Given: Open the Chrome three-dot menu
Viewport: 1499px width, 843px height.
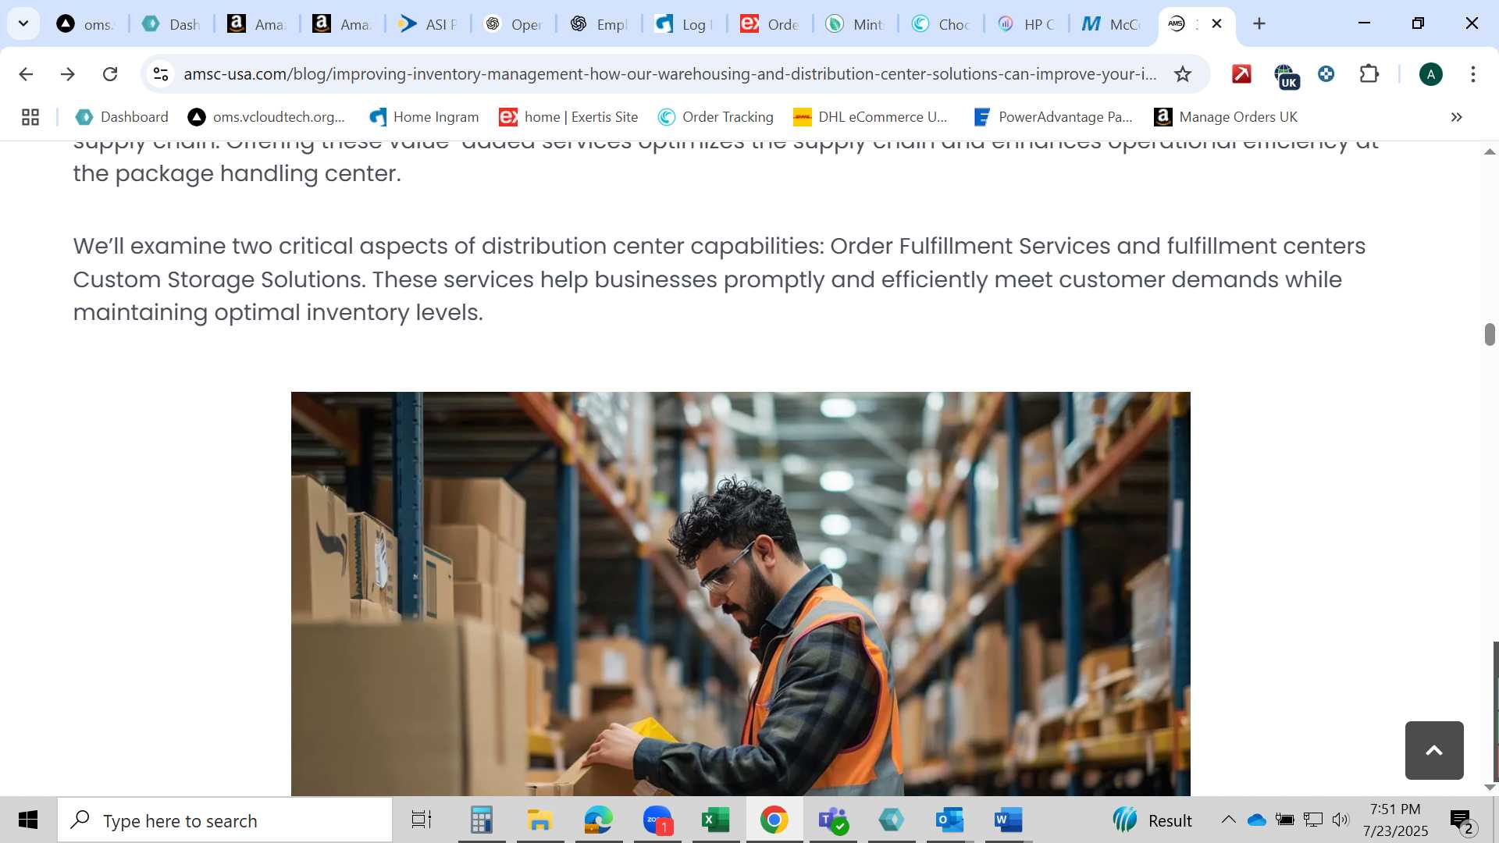Looking at the screenshot, I should [1473, 74].
